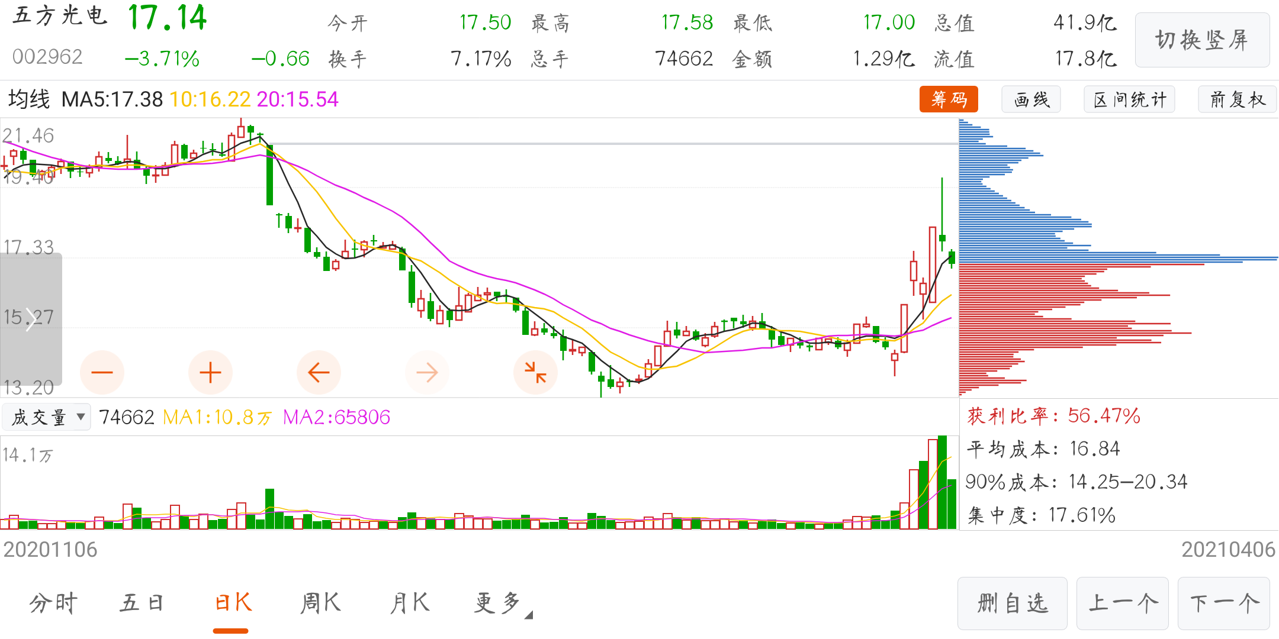Screen dimensions: 1279x639
Task: Click the 最高 value 17.58
Action: pyautogui.click(x=687, y=22)
